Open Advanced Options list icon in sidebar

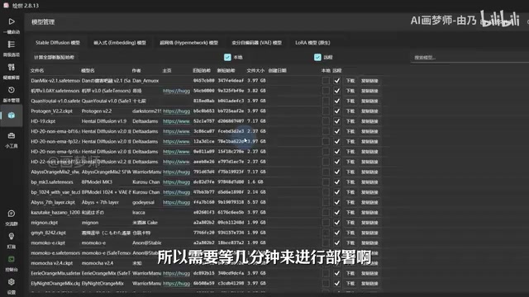coord(12,45)
